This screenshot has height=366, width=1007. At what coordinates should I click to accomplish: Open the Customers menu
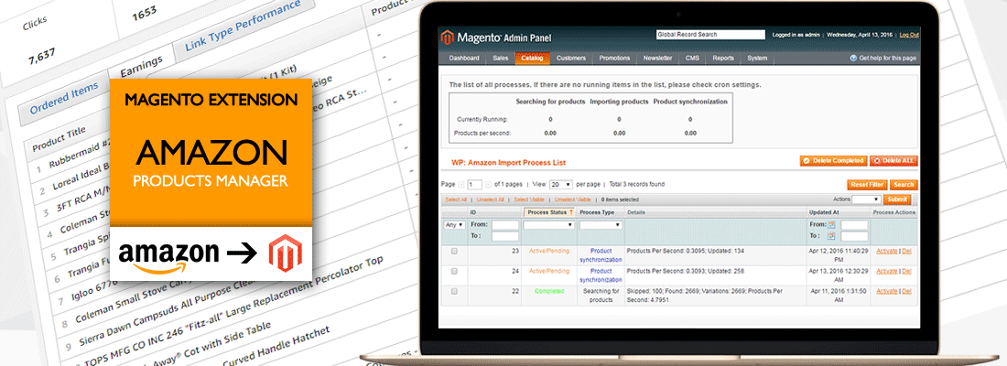571,59
